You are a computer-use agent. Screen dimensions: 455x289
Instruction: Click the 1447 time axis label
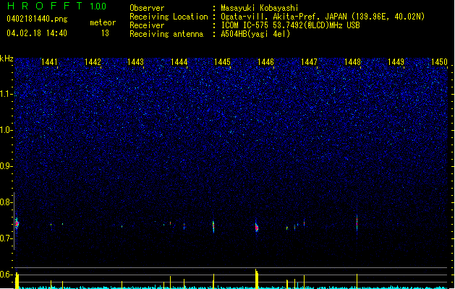coord(310,62)
